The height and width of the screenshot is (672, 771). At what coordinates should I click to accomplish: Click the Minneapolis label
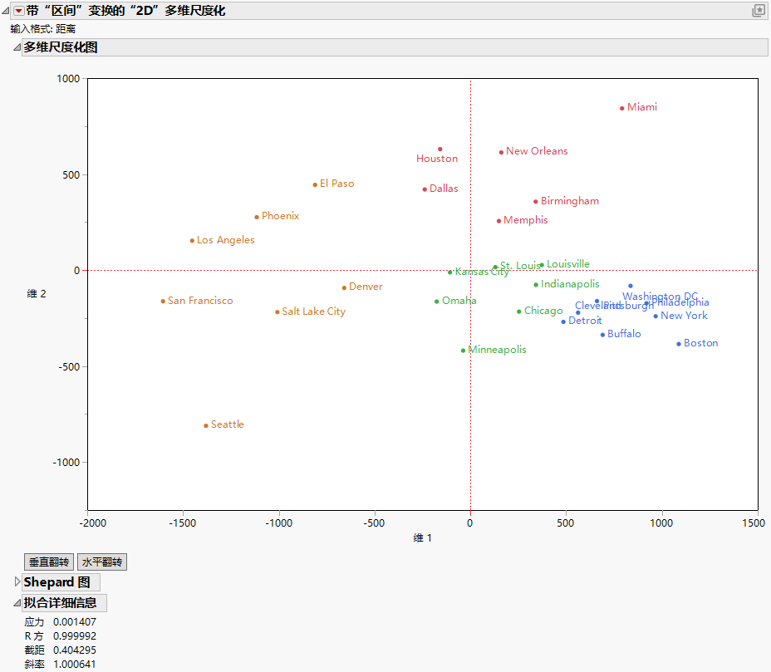click(x=497, y=350)
